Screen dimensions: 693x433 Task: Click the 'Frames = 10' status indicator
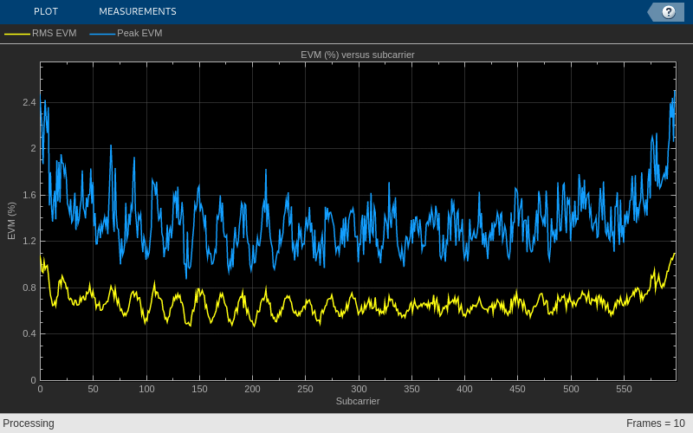pyautogui.click(x=655, y=423)
